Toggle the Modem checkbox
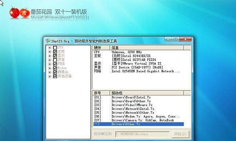The width and height of the screenshot is (236, 141). pos(55,68)
